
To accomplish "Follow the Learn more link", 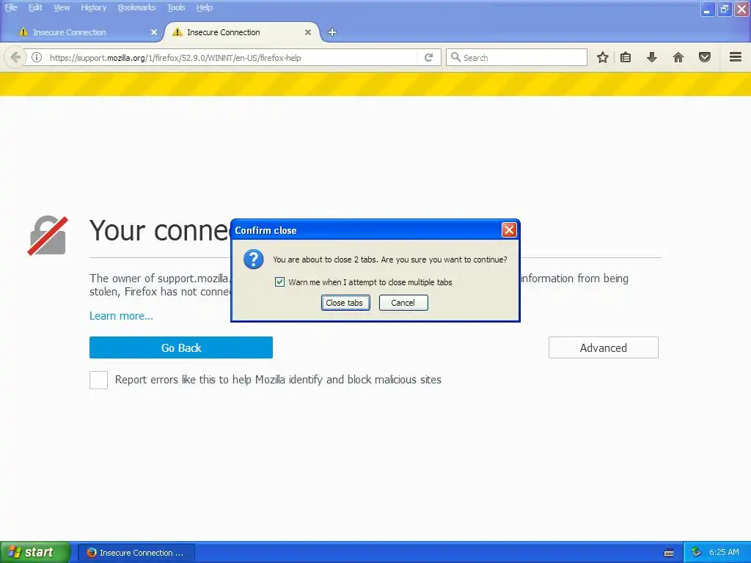I will click(x=121, y=316).
